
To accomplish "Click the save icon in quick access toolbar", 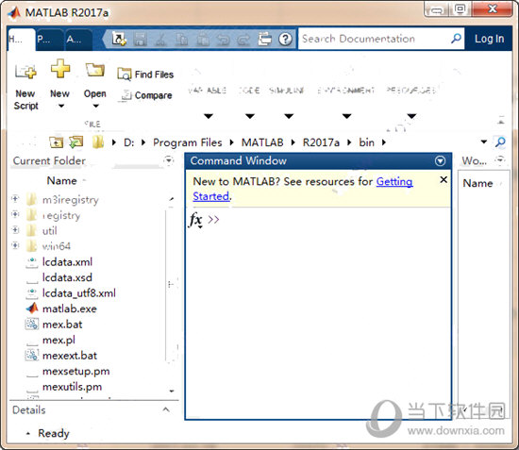I will coord(140,39).
